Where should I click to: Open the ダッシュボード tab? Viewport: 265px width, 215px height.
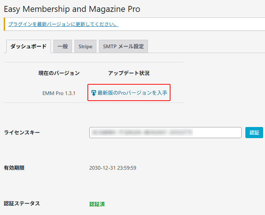(x=28, y=46)
